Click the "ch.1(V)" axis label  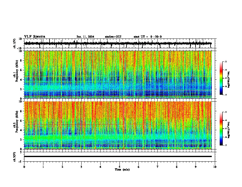(x=15, y=43)
